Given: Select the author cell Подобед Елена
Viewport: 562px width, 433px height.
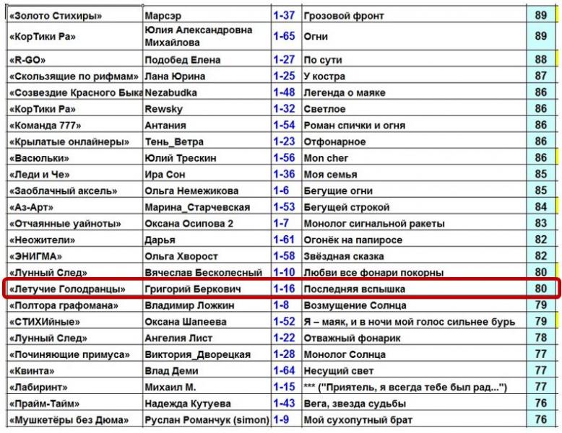Looking at the screenshot, I should coord(183,60).
